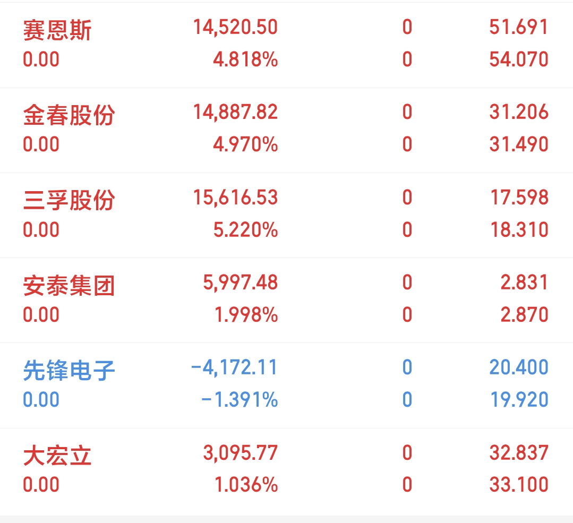This screenshot has width=573, height=523.
Task: Open the 金春股份 stock entry
Action: coord(287,131)
